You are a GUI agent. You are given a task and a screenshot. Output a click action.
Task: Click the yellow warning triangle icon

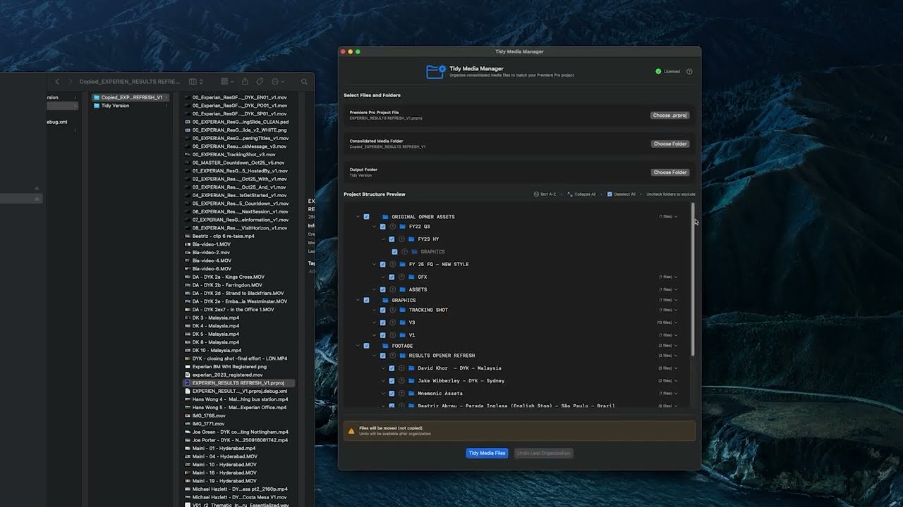coord(351,431)
